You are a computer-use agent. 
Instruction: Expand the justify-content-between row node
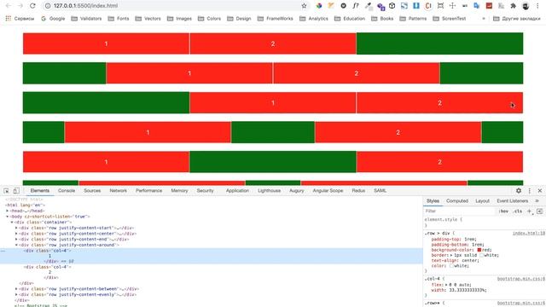pyautogui.click(x=16, y=289)
